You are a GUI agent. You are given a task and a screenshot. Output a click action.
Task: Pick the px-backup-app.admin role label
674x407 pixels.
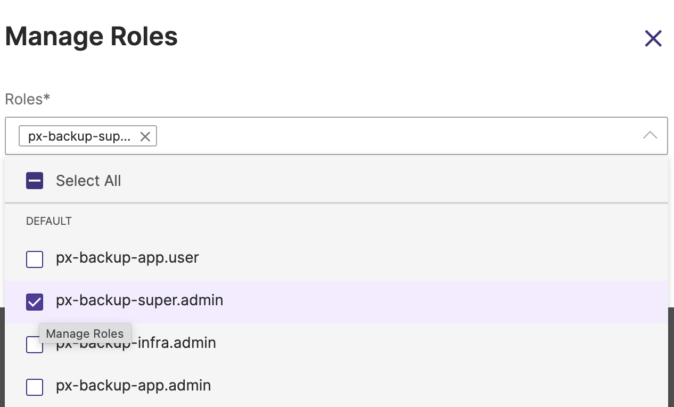(x=133, y=385)
